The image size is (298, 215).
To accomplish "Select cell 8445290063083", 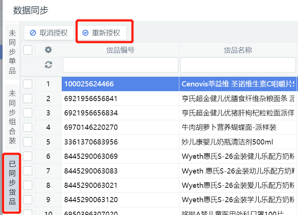I will pyautogui.click(x=120, y=171).
